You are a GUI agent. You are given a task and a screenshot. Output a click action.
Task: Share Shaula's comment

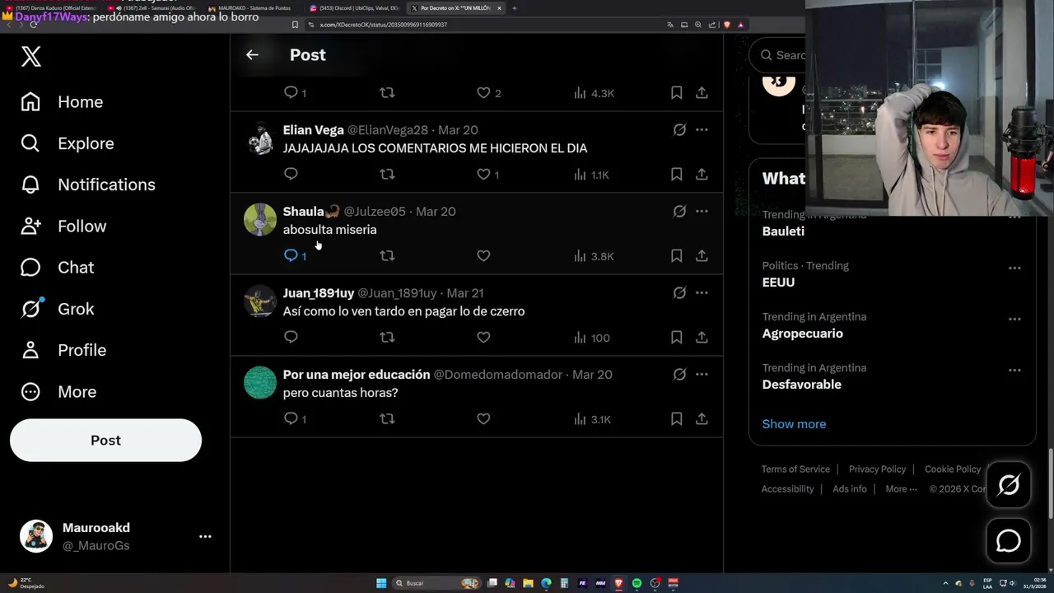(702, 255)
